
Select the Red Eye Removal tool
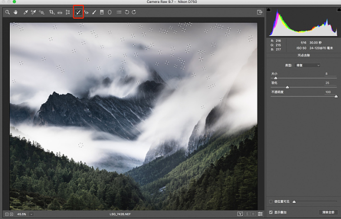click(86, 12)
